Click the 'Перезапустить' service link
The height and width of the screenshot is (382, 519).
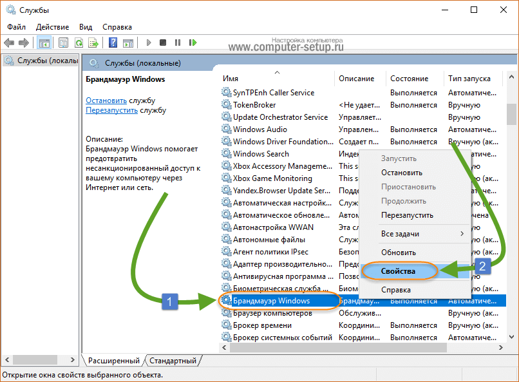click(x=111, y=110)
